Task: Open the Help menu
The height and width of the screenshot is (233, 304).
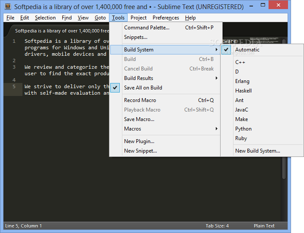Action: 190,18
